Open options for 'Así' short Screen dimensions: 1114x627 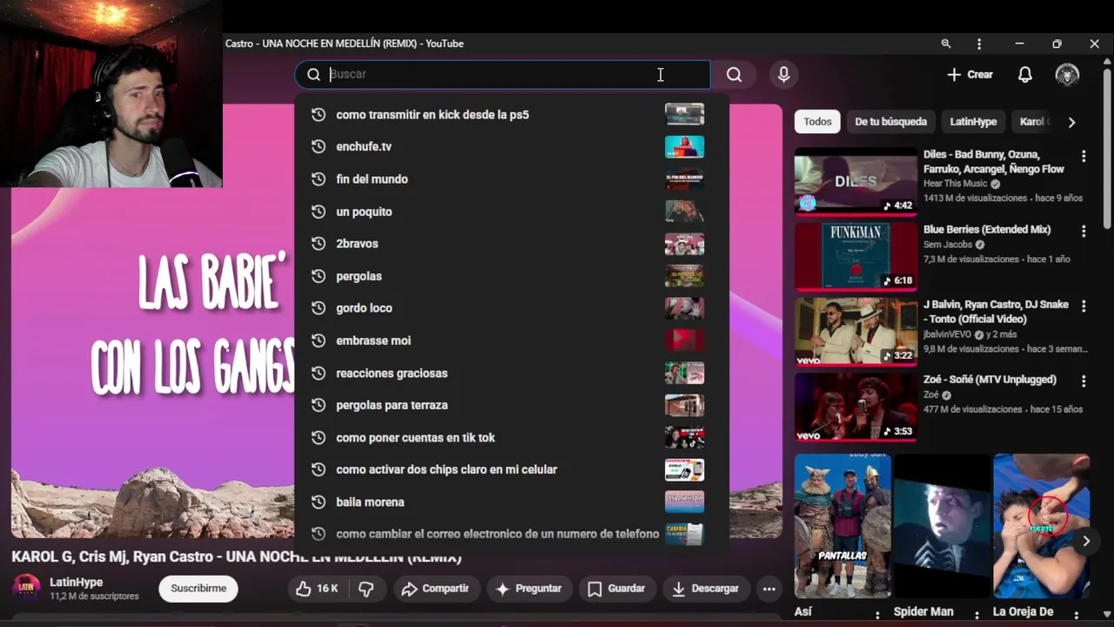[x=877, y=615]
